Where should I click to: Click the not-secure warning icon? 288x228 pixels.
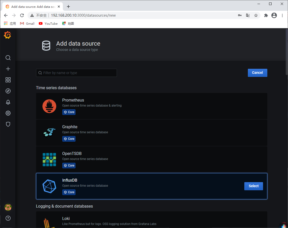[32, 15]
